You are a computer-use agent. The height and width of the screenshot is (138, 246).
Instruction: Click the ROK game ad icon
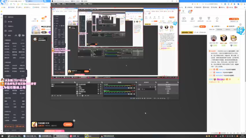(x=34, y=125)
